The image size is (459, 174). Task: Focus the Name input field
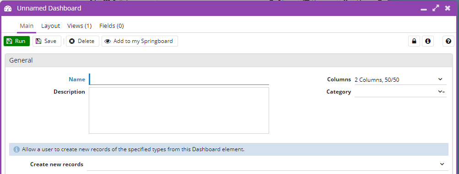click(x=179, y=79)
